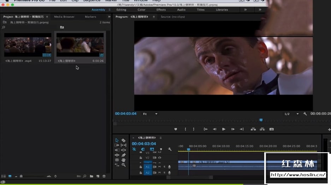Switch to the Media Browser tab
The height and width of the screenshot is (185, 331).
point(64,17)
